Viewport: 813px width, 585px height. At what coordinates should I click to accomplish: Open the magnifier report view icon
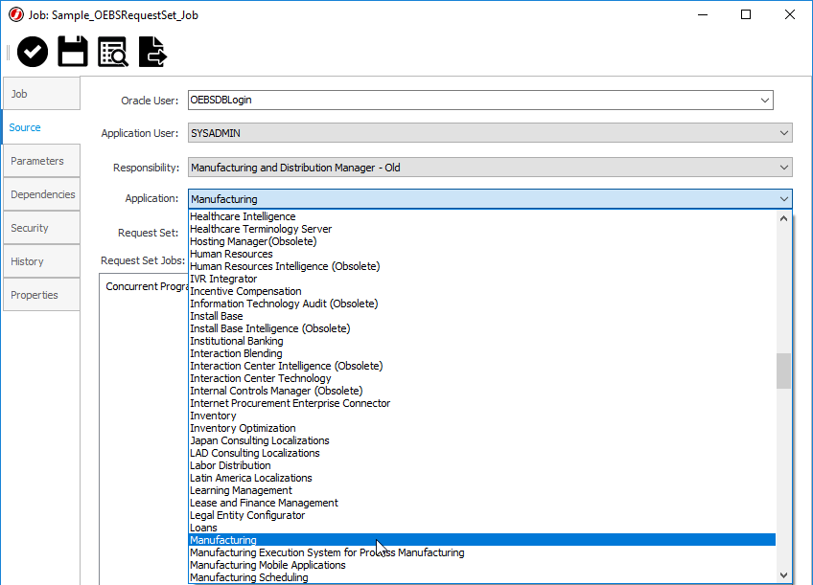(113, 52)
